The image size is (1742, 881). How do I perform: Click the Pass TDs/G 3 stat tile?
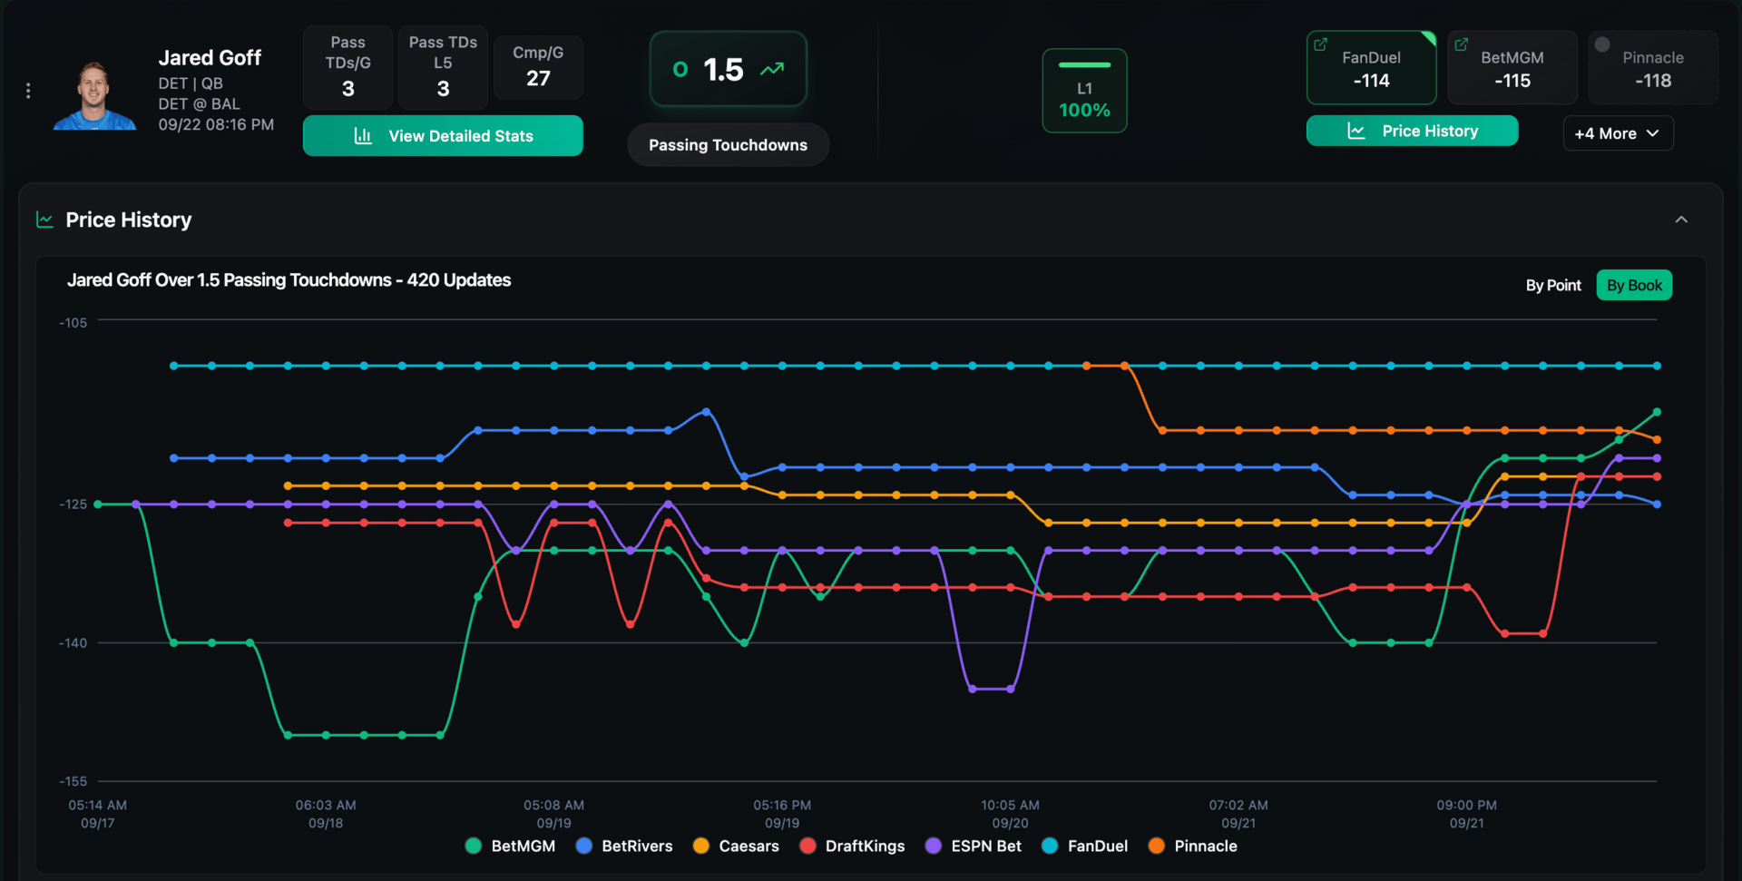pos(347,67)
